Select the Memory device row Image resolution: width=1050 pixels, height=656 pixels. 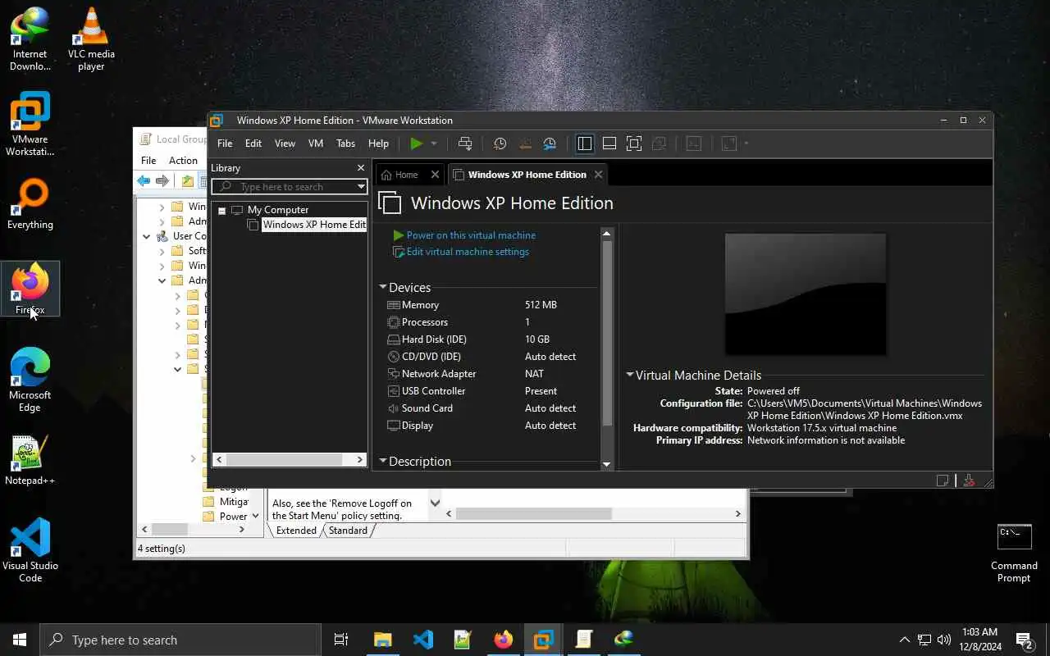pos(491,305)
